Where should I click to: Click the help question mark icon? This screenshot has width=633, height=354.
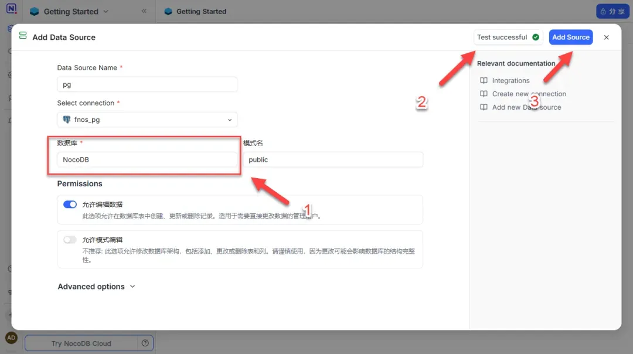145,343
